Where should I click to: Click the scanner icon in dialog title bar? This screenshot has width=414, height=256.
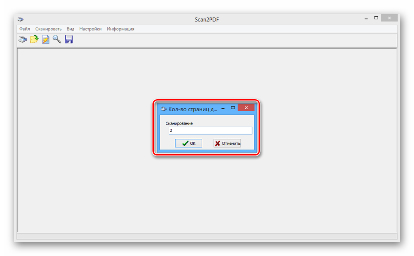163,109
